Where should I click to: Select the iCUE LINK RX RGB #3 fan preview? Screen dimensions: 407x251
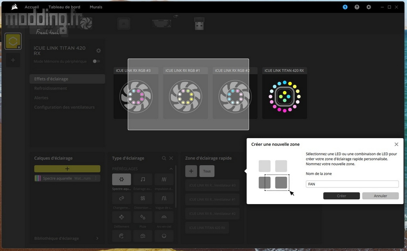point(136,93)
